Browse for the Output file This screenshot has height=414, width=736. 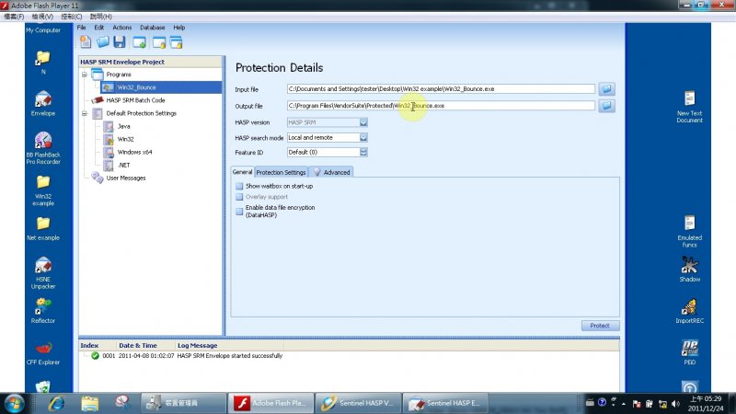coord(606,106)
